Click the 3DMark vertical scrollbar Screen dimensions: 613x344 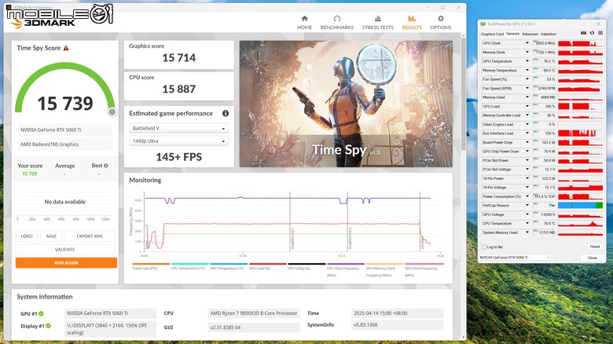coord(463,93)
